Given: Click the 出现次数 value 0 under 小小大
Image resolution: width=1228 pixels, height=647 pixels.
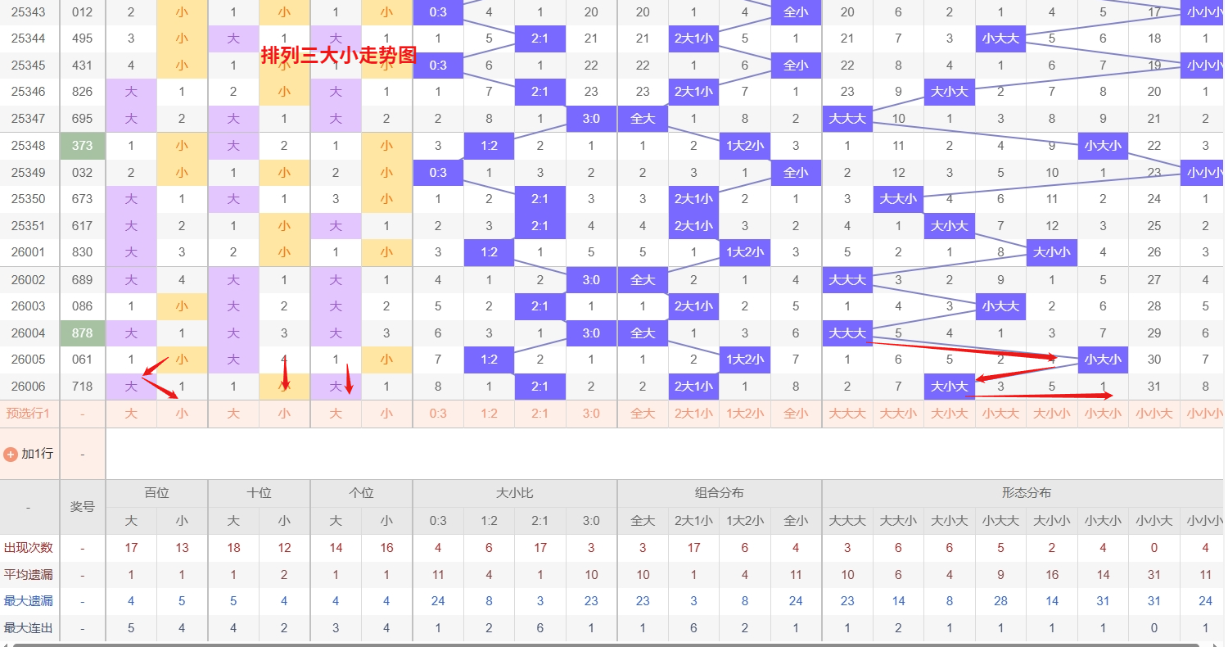Looking at the screenshot, I should (1154, 548).
